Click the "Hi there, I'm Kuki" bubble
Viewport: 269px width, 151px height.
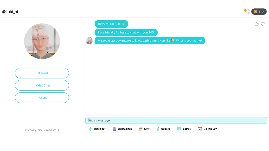point(111,24)
